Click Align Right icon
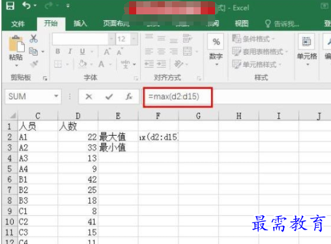Image resolution: width=331 pixels, height=244 pixels. 173,52
